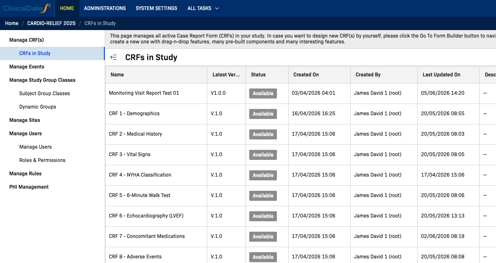The height and width of the screenshot is (263, 496).
Task: Click Available badge for CRF 2 Medical History
Action: click(x=263, y=134)
